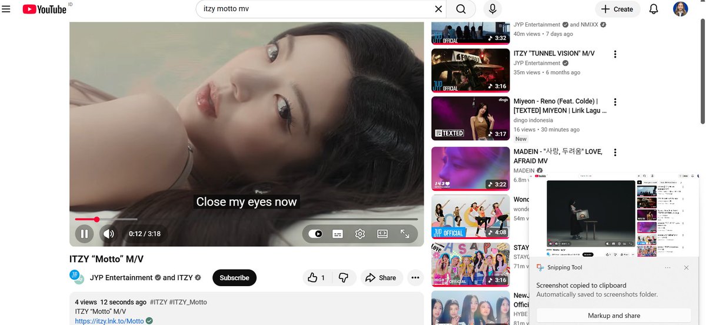Dismiss the Snipping Tool notification
The height and width of the screenshot is (325, 706).
coord(686,267)
